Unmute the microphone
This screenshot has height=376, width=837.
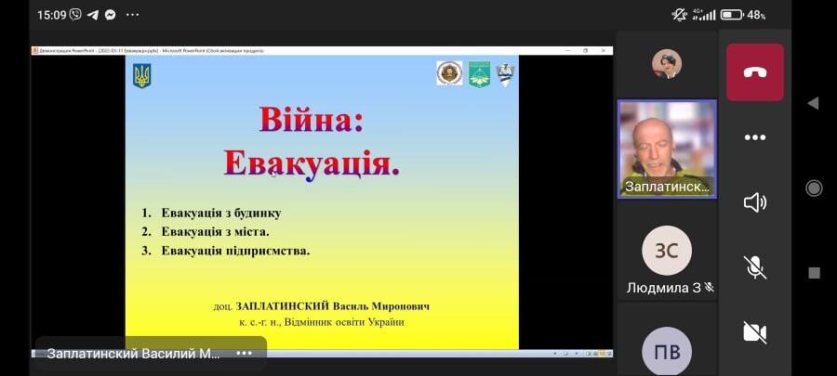click(755, 267)
